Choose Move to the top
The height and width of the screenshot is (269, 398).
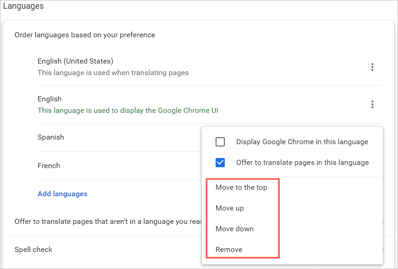(241, 187)
